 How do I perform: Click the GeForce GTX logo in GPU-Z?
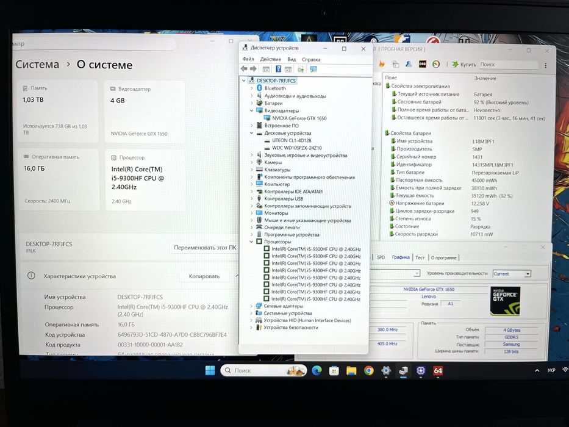(505, 301)
